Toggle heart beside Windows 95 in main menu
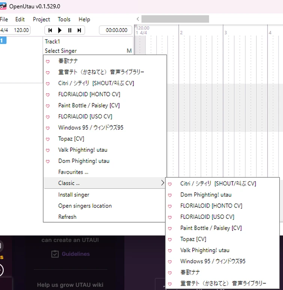The height and width of the screenshot is (290, 283). [48, 128]
